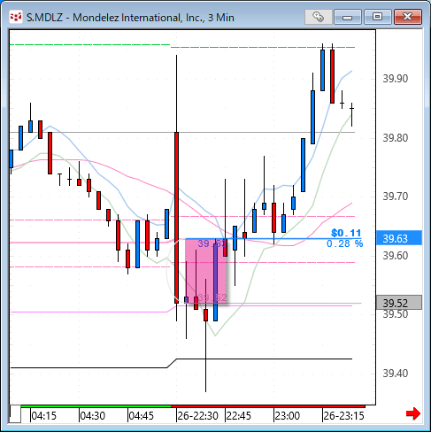
Task: Click the 23:00 time axis label
Action: click(287, 416)
